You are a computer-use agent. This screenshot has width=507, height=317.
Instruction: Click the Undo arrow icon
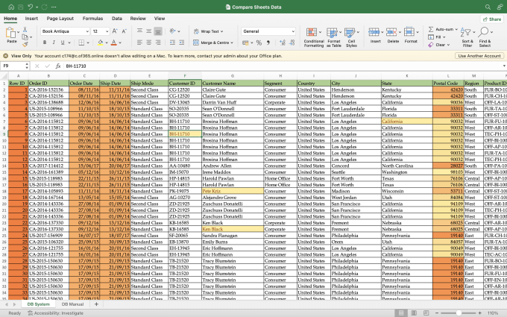tap(31, 7)
